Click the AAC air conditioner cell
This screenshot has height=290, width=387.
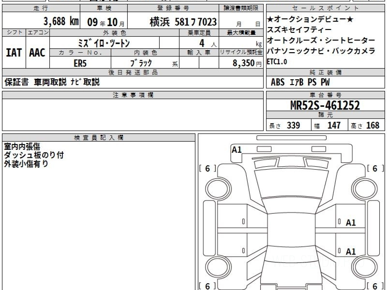click(37, 53)
